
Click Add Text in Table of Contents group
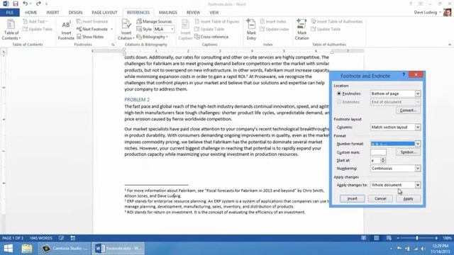pos(35,21)
